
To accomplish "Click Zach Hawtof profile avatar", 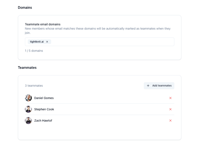I will coord(28,121).
